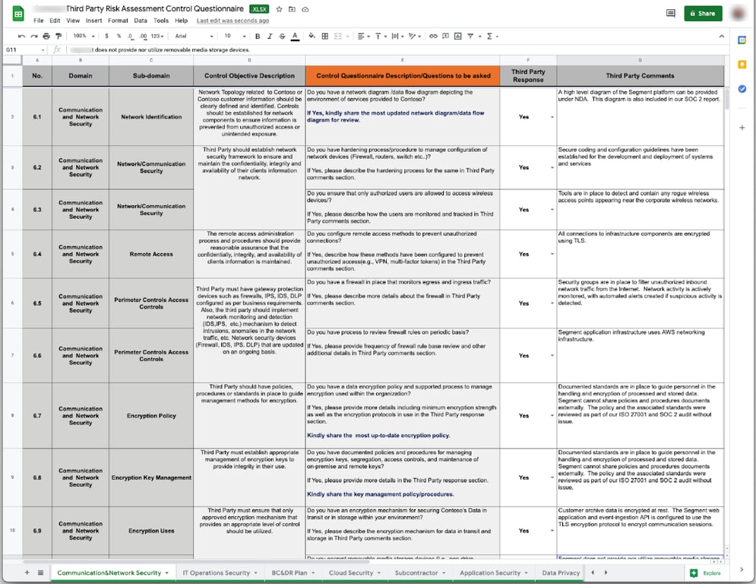The image size is (756, 584).
Task: Add a new sheet
Action: 27,573
